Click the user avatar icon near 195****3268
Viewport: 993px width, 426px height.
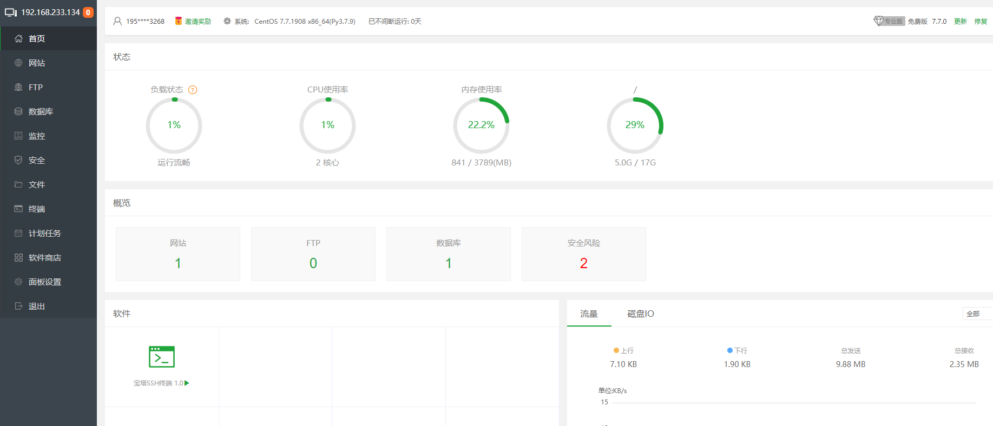click(117, 21)
